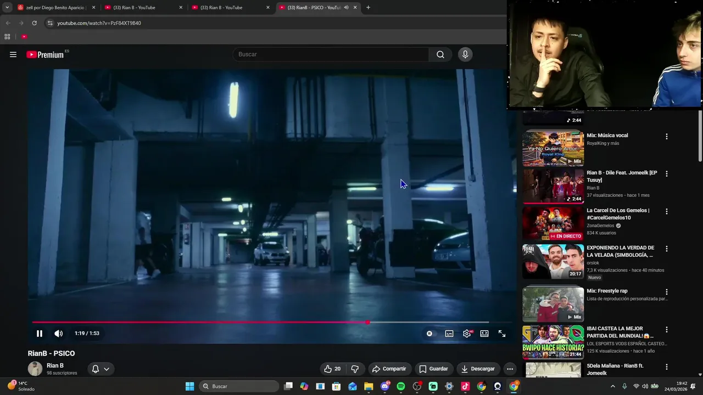The image size is (703, 395).
Task: Open options for Mix: Freestyle rap
Action: pyautogui.click(x=667, y=292)
